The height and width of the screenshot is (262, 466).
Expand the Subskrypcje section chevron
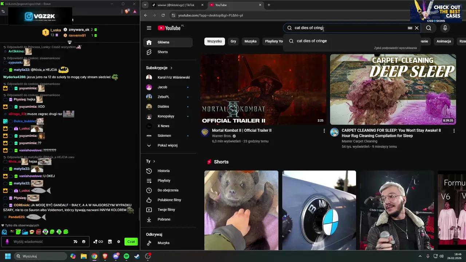tap(171, 68)
